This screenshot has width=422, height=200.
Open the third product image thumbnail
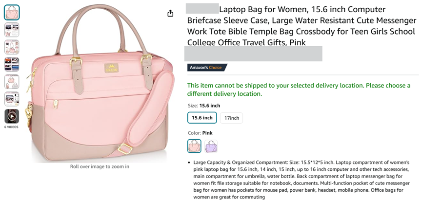point(12,47)
